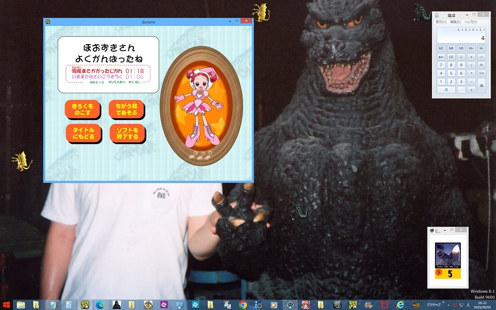Open Microsoft Edge from the taskbar
This screenshot has height=310, width=496.
[100, 305]
